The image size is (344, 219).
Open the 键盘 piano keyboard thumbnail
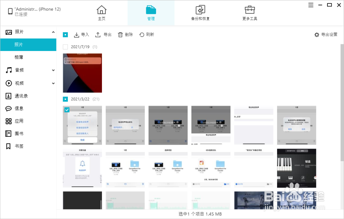click(297, 168)
